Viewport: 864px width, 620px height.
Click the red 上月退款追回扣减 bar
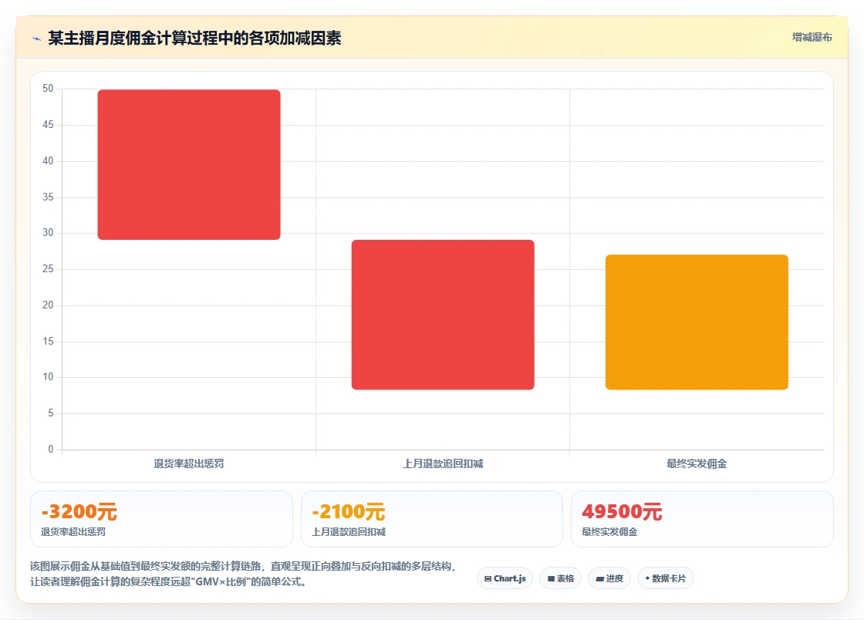(x=443, y=315)
